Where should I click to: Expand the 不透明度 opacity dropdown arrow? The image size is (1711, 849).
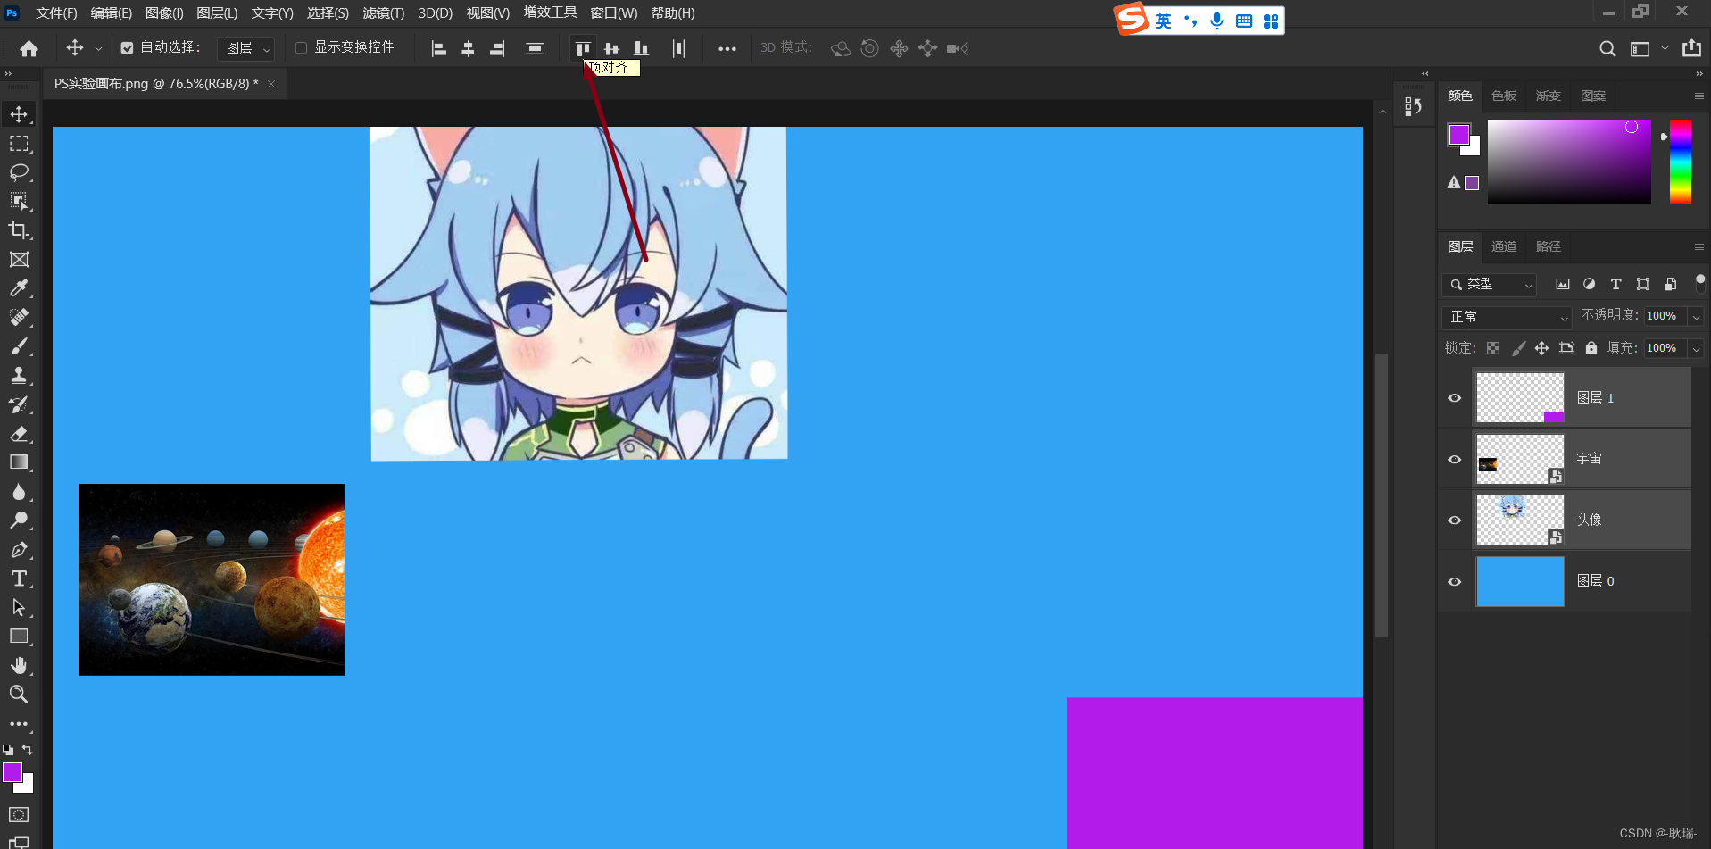pos(1696,316)
